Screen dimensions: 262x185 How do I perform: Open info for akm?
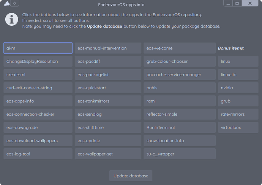38,48
